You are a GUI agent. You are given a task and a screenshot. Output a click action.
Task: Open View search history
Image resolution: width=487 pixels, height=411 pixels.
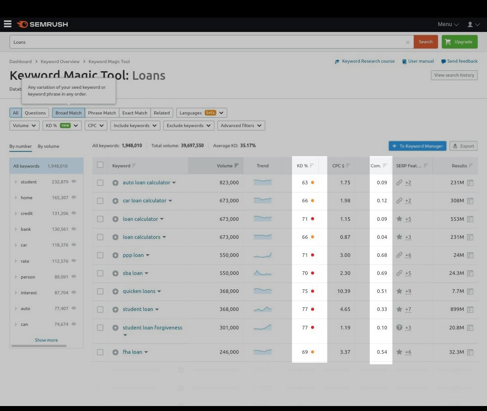454,75
